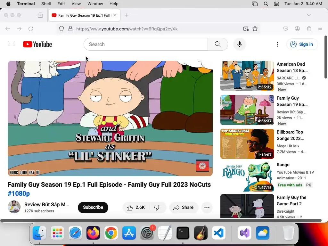Open the Help menu
Viewport: 328px width, 246px height.
coord(114,4)
